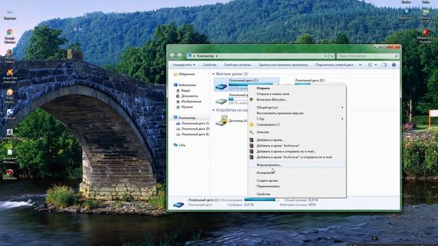This screenshot has width=438, height=246.
Task: Select the MMdemo Portable desktop icon
Action: [x=426, y=36]
